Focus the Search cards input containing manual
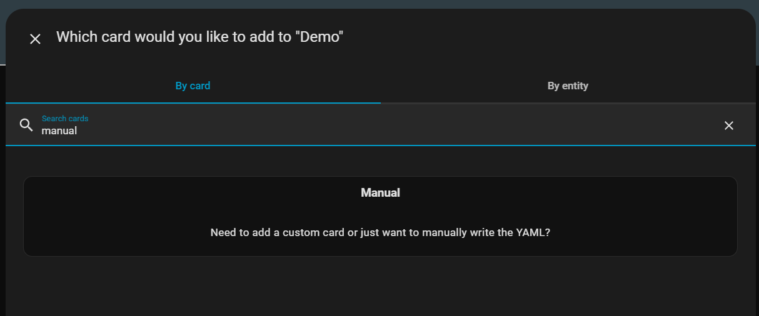Viewport: 759px width, 316px height. point(375,125)
